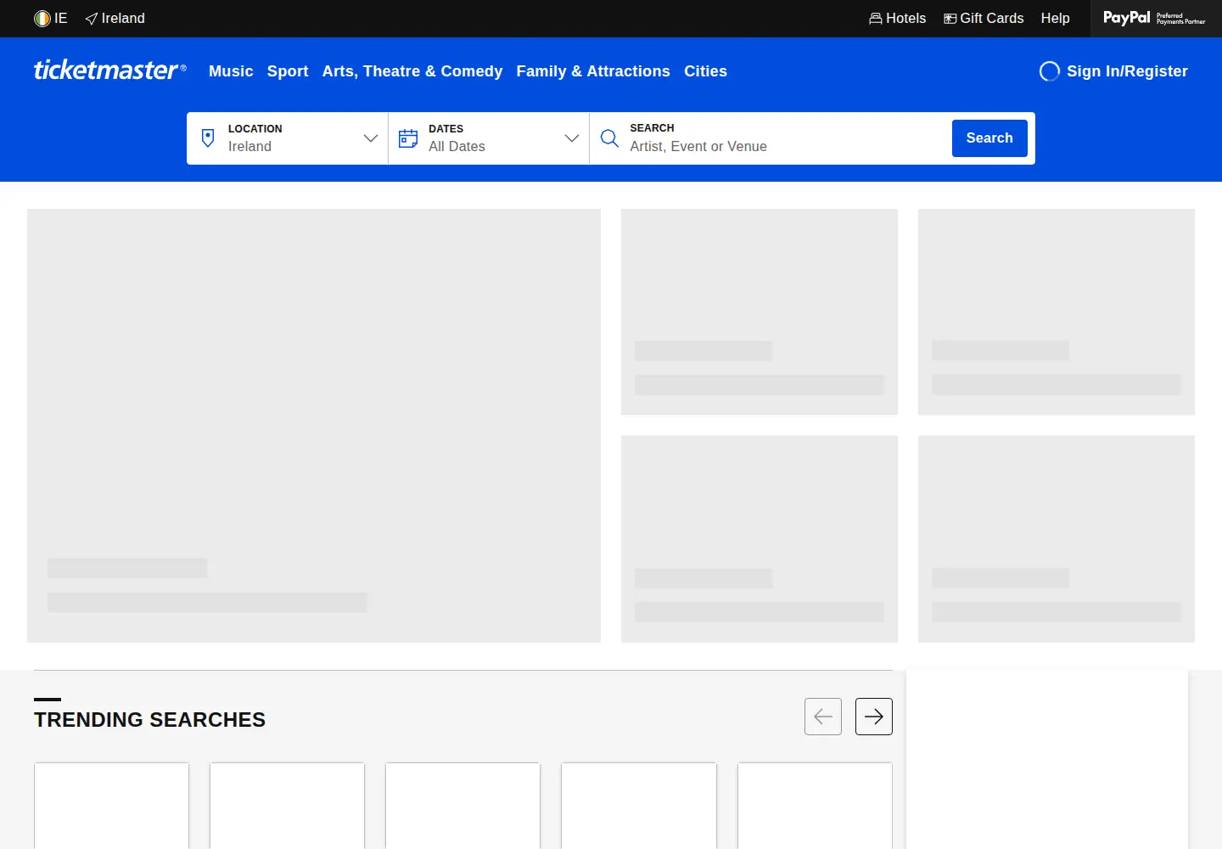Screen dimensions: 1222x849
Task: Show previous trending searches with left arrow
Action: [x=823, y=717]
